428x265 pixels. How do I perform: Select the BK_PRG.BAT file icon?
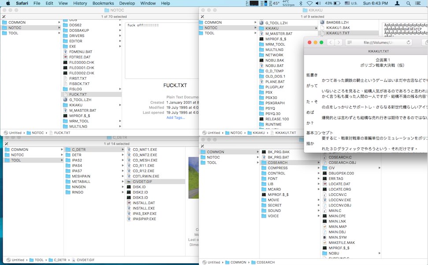click(x=264, y=157)
